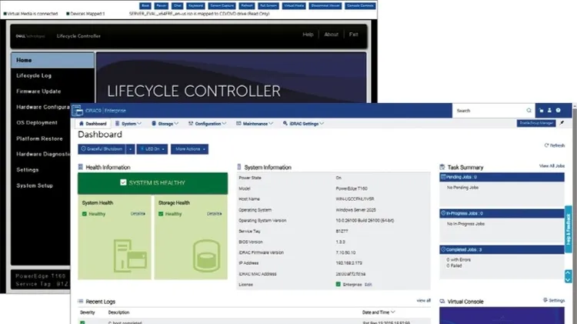
Task: Open the Firmware Update sidebar item
Action: [x=39, y=92]
